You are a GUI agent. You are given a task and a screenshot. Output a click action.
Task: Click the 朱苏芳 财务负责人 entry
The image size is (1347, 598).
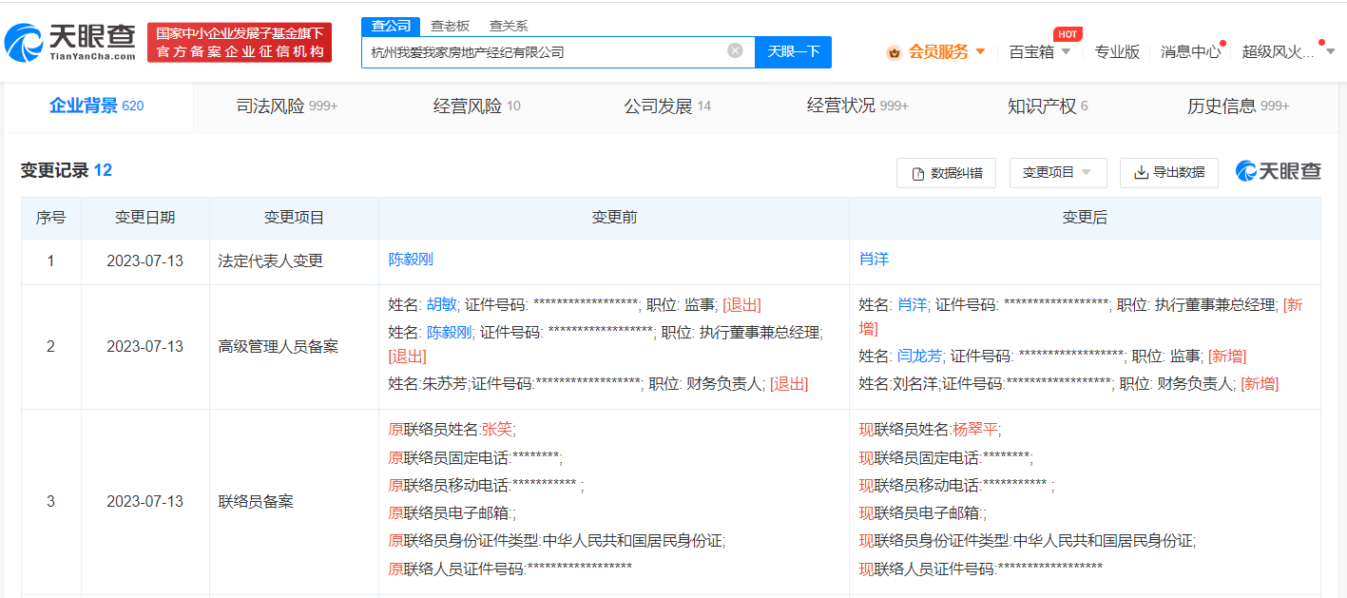click(598, 383)
